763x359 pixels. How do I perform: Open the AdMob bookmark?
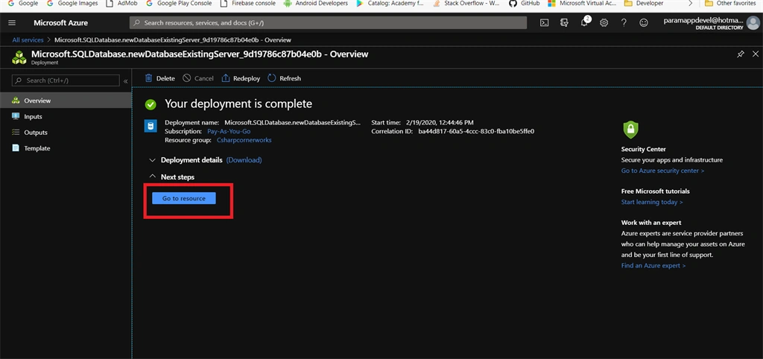tap(120, 4)
